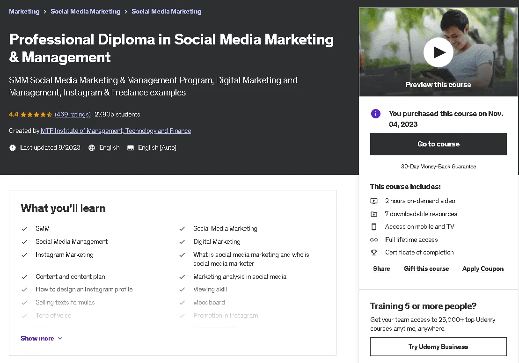The image size is (519, 363).
Task: Click the Go to course button
Action: click(x=438, y=144)
